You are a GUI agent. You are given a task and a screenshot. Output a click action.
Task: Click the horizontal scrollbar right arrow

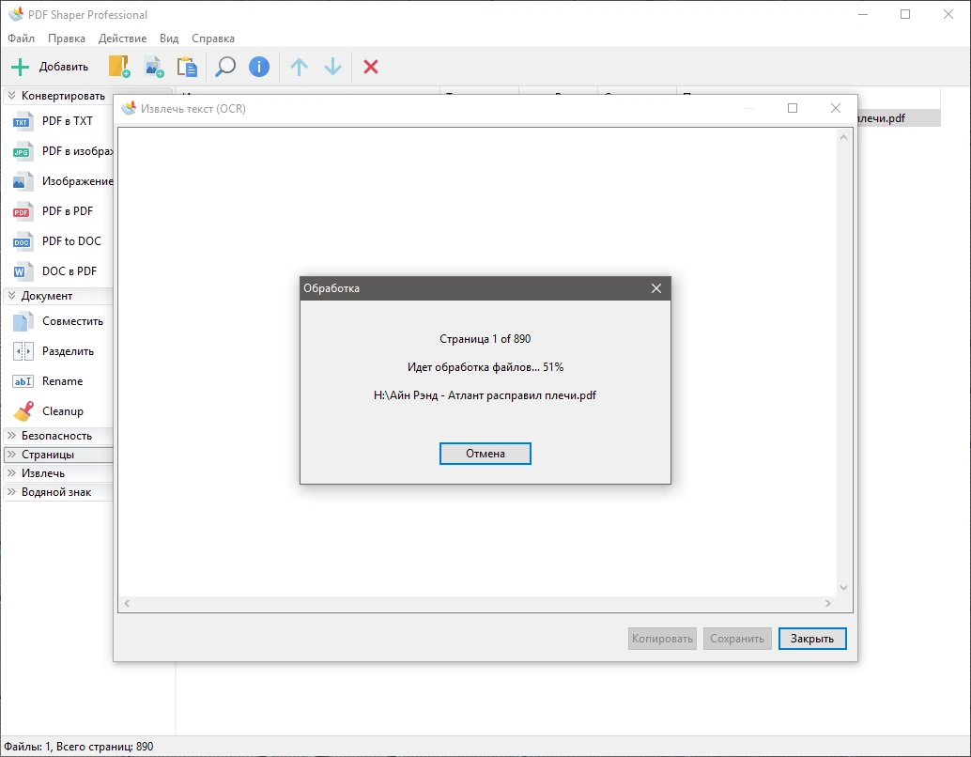[828, 603]
